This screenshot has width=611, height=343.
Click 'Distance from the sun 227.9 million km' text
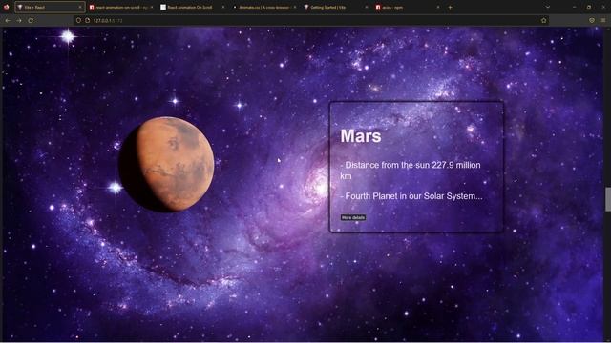click(x=411, y=171)
